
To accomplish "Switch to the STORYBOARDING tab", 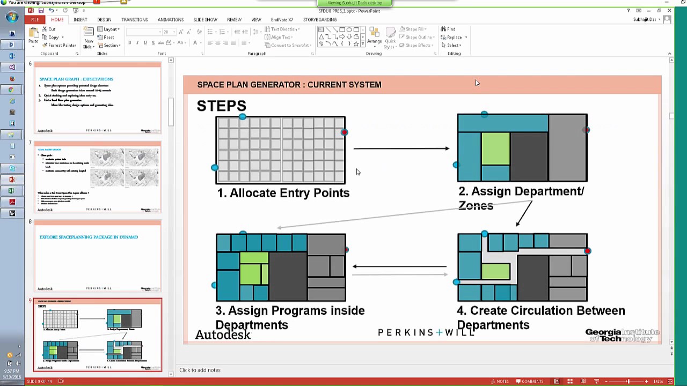I will point(320,19).
